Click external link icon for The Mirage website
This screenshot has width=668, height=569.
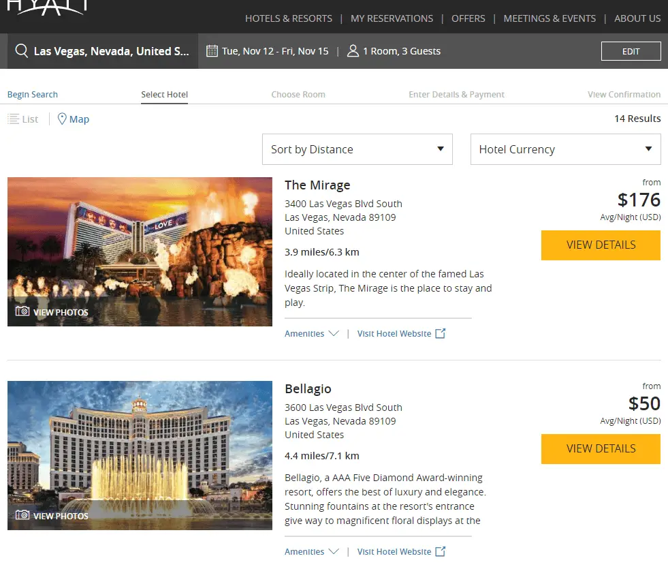point(441,333)
